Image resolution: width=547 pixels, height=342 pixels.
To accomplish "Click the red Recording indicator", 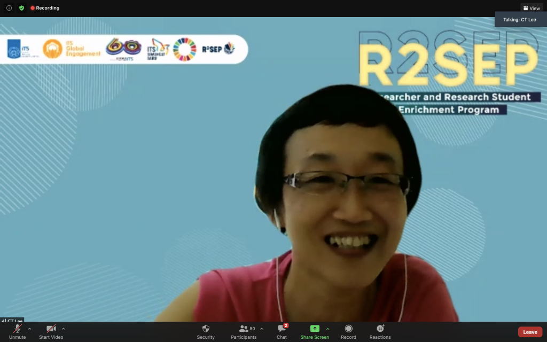I will point(45,8).
